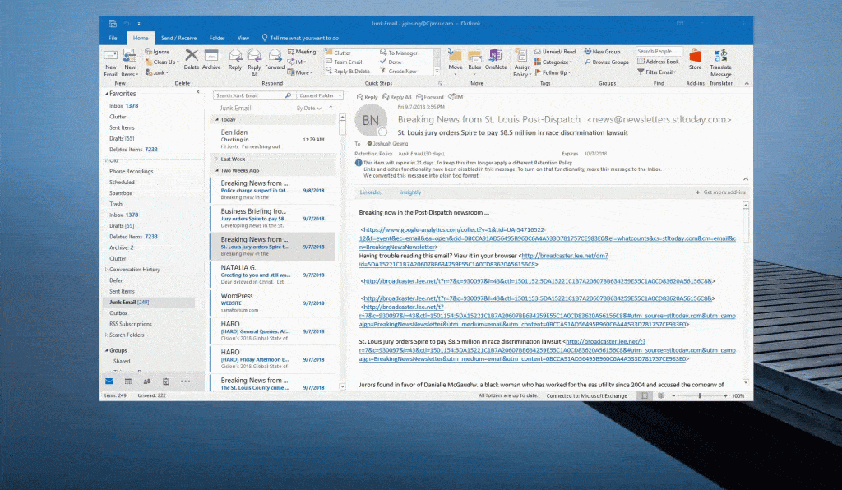The height and width of the screenshot is (490, 842).
Task: Open the Junk dropdown
Action: [x=156, y=72]
